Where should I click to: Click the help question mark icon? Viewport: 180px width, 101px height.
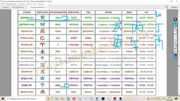[x=167, y=7]
